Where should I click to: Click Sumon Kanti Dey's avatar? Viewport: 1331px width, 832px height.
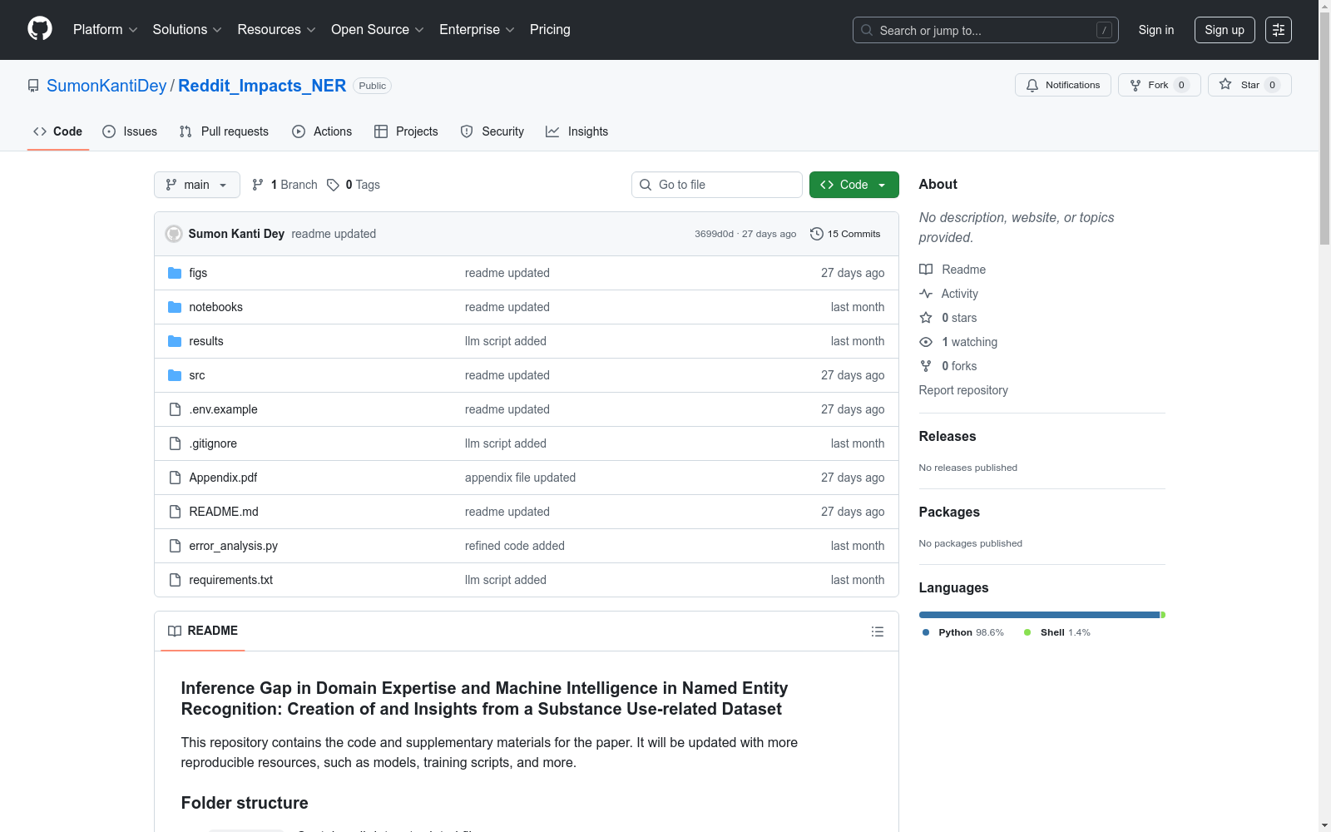[x=174, y=234]
